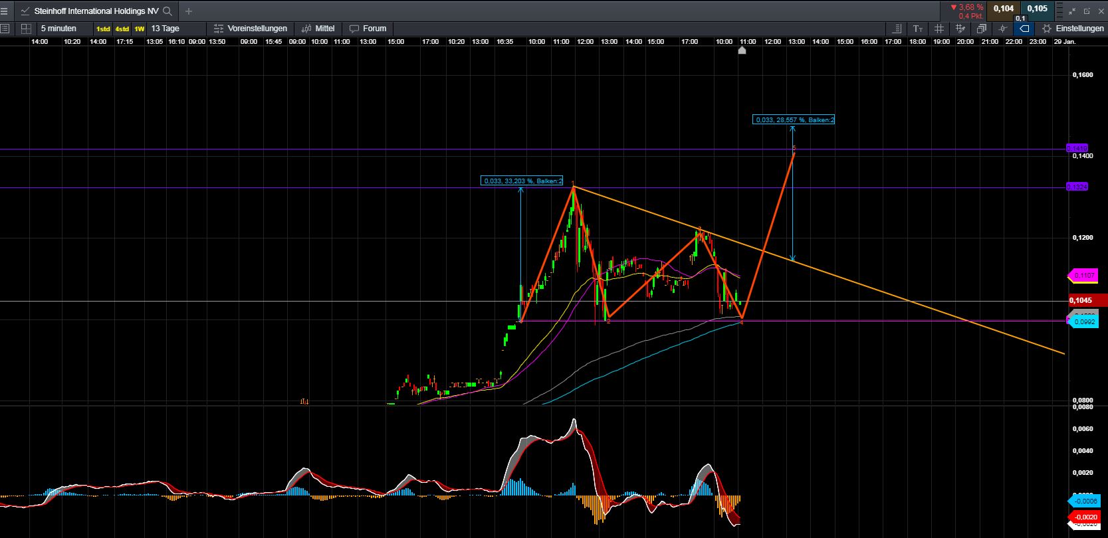Toggle the price label tag button

[1024, 29]
